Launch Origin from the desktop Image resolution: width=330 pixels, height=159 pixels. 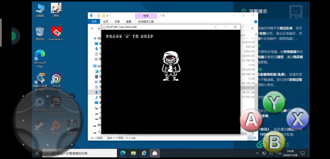click(56, 127)
